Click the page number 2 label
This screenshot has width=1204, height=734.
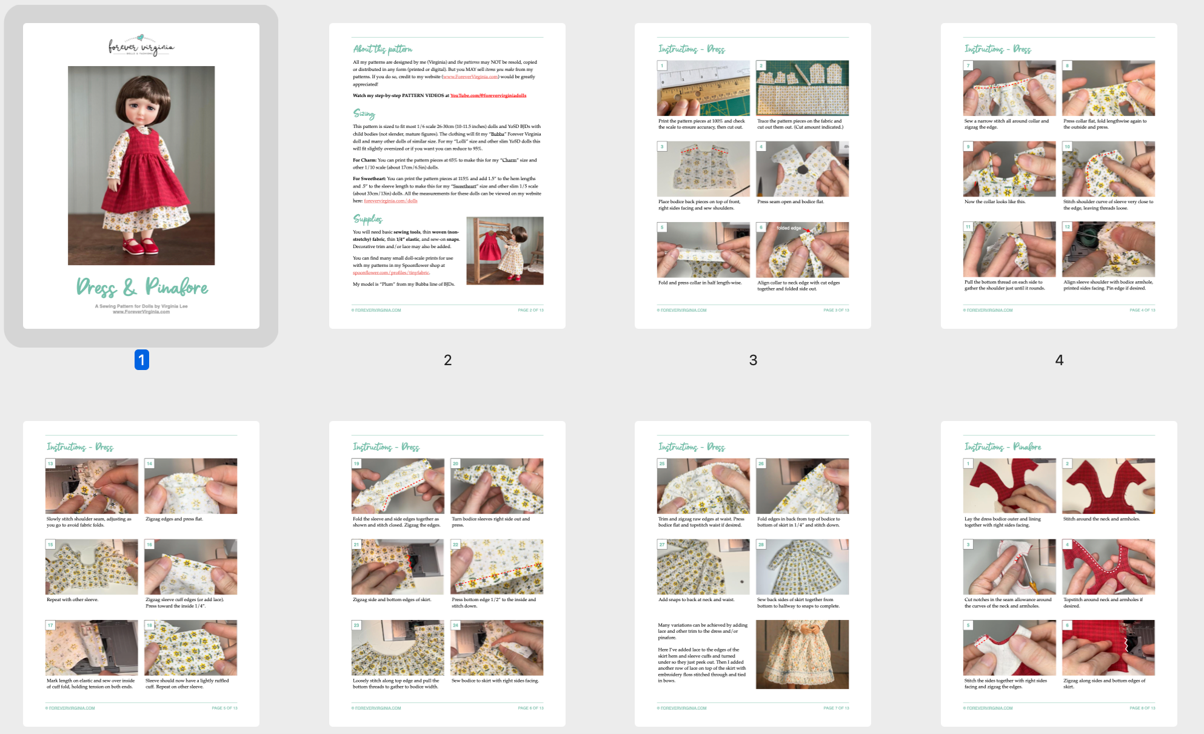click(x=447, y=360)
